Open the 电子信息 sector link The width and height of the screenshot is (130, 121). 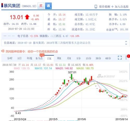[23, 36]
